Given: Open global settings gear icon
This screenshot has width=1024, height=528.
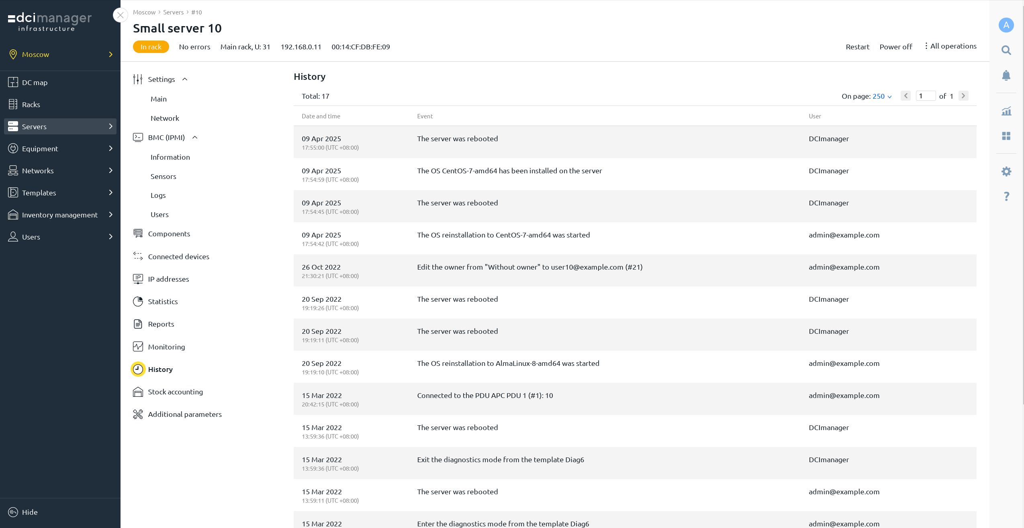Looking at the screenshot, I should click(1006, 172).
